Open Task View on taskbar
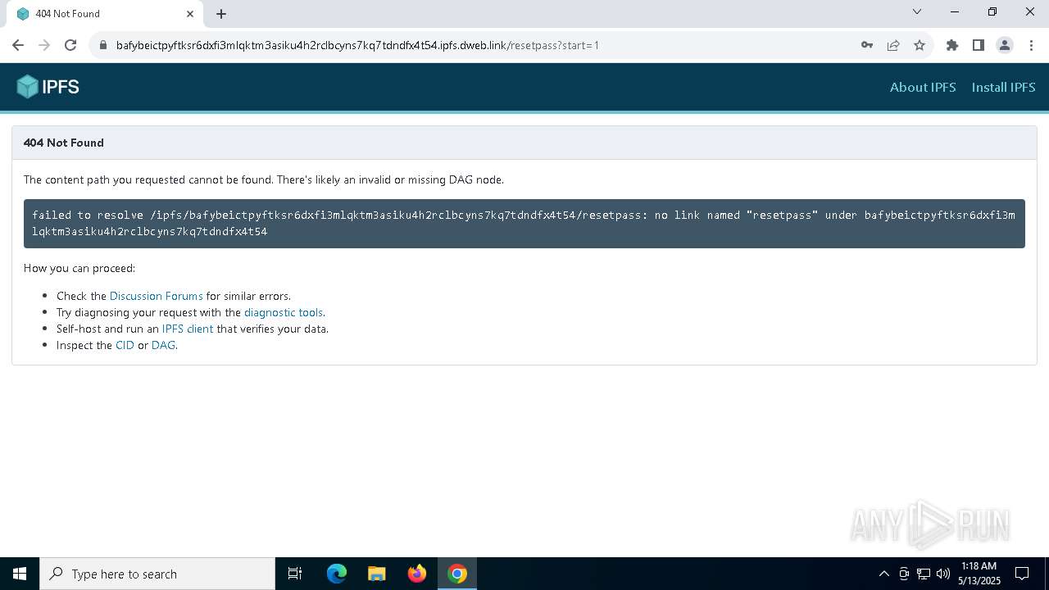 (x=295, y=574)
